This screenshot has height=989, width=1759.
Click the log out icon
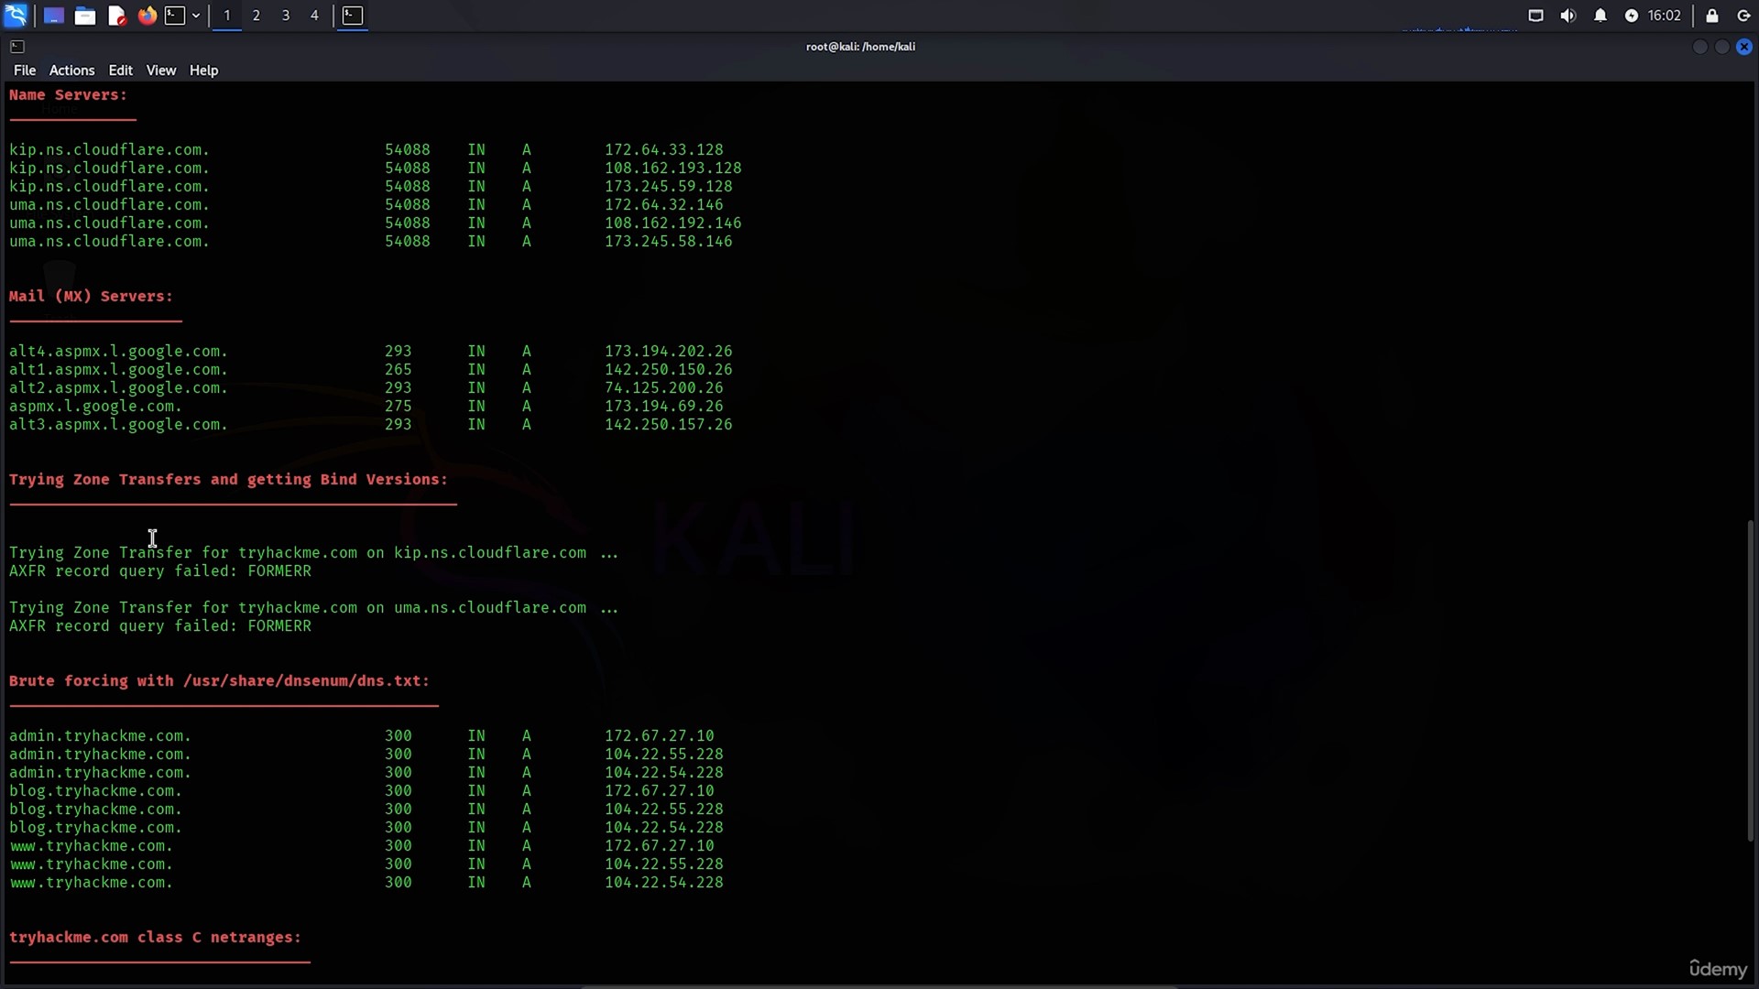point(1744,16)
